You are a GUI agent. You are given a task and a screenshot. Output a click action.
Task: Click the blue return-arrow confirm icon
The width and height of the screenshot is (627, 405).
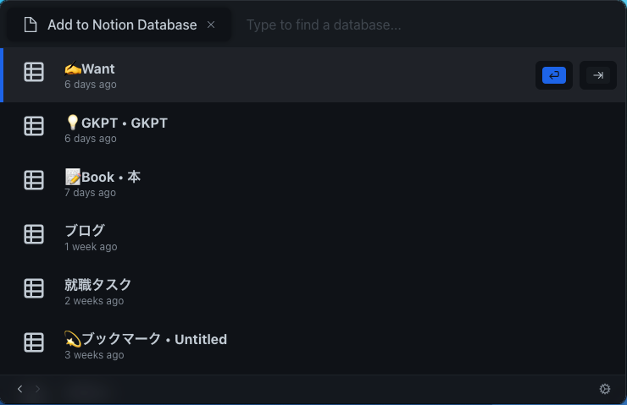point(554,75)
